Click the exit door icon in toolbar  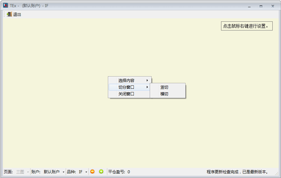pyautogui.click(x=9, y=14)
